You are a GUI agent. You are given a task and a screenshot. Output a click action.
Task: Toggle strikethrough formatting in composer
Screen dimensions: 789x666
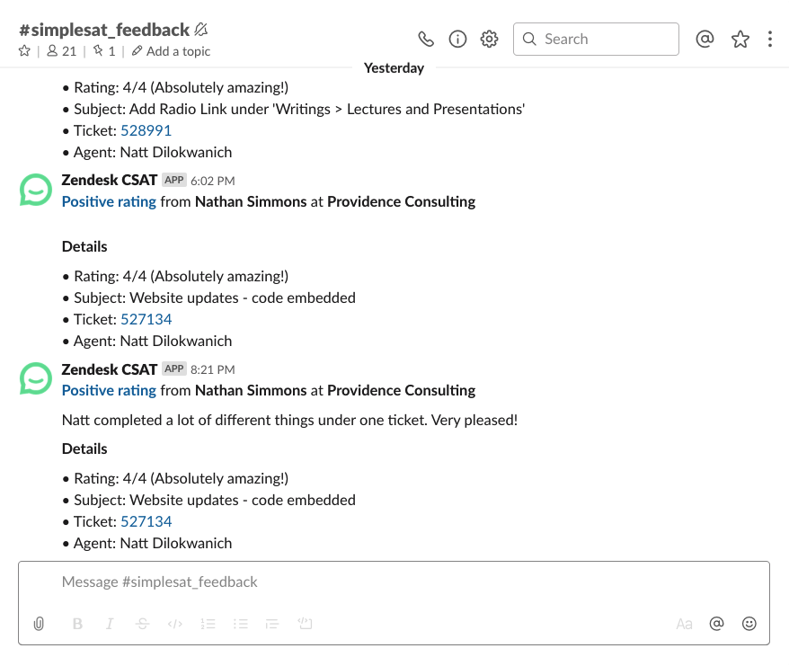click(x=142, y=624)
